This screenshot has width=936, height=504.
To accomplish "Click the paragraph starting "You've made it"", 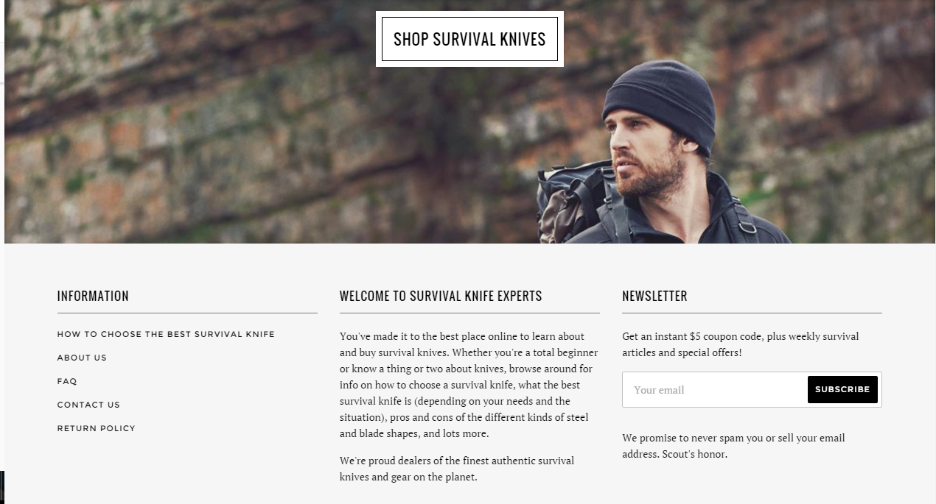I will (469, 385).
